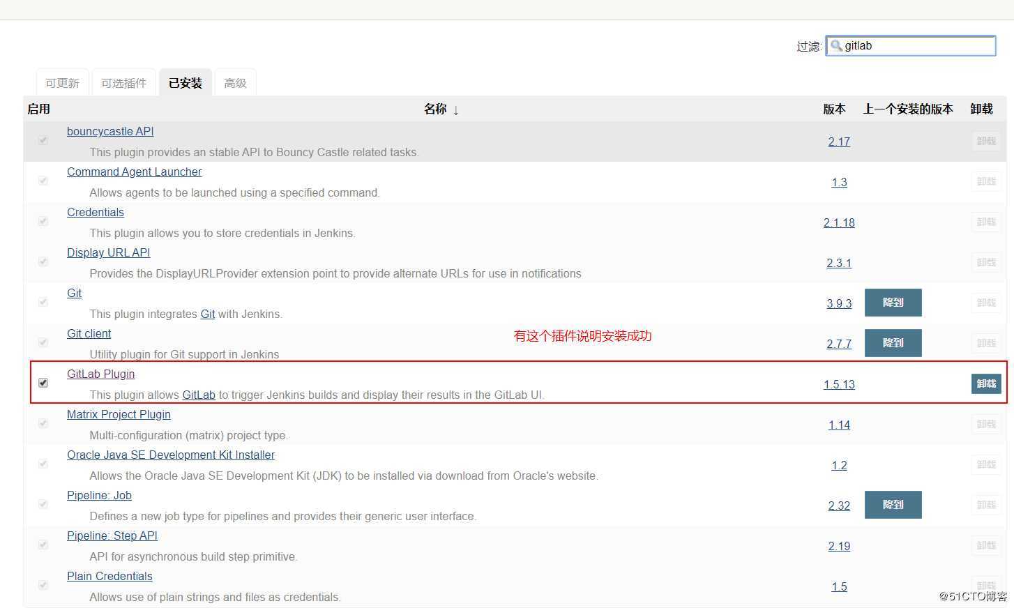Click the 版本 column header
Screen dimensions: 1014x608
[834, 109]
